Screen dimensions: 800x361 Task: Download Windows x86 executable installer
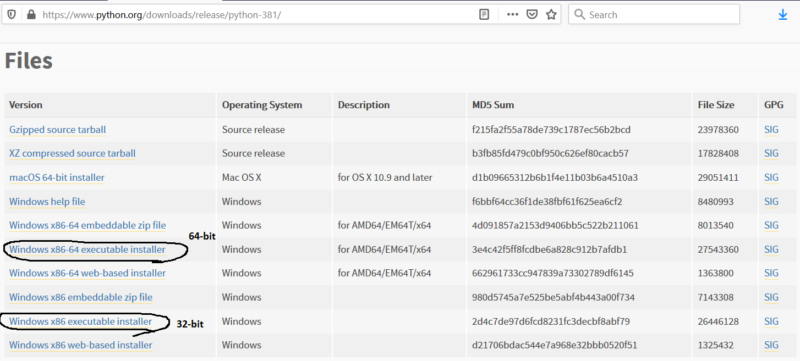tap(81, 321)
